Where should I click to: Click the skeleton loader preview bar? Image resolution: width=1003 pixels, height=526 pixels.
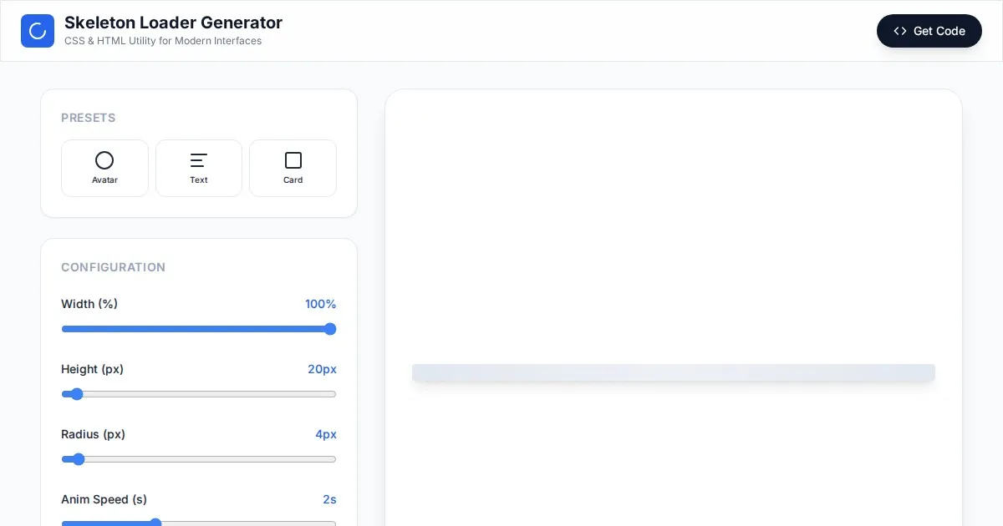click(x=673, y=373)
